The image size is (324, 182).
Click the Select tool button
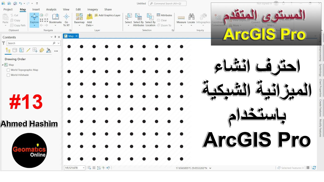128,20
